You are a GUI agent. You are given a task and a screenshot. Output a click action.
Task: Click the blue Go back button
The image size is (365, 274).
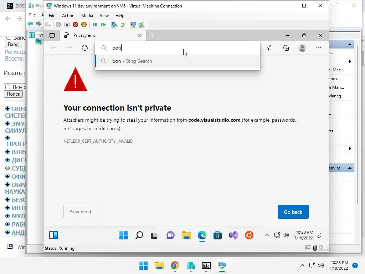[293, 212]
